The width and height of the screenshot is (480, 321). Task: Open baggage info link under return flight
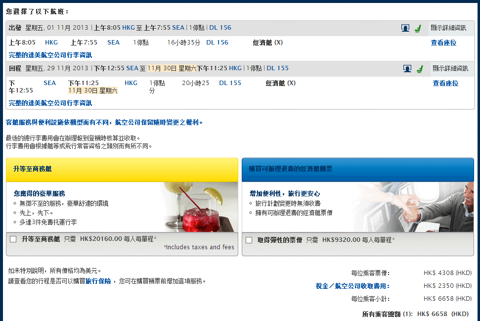click(x=50, y=103)
